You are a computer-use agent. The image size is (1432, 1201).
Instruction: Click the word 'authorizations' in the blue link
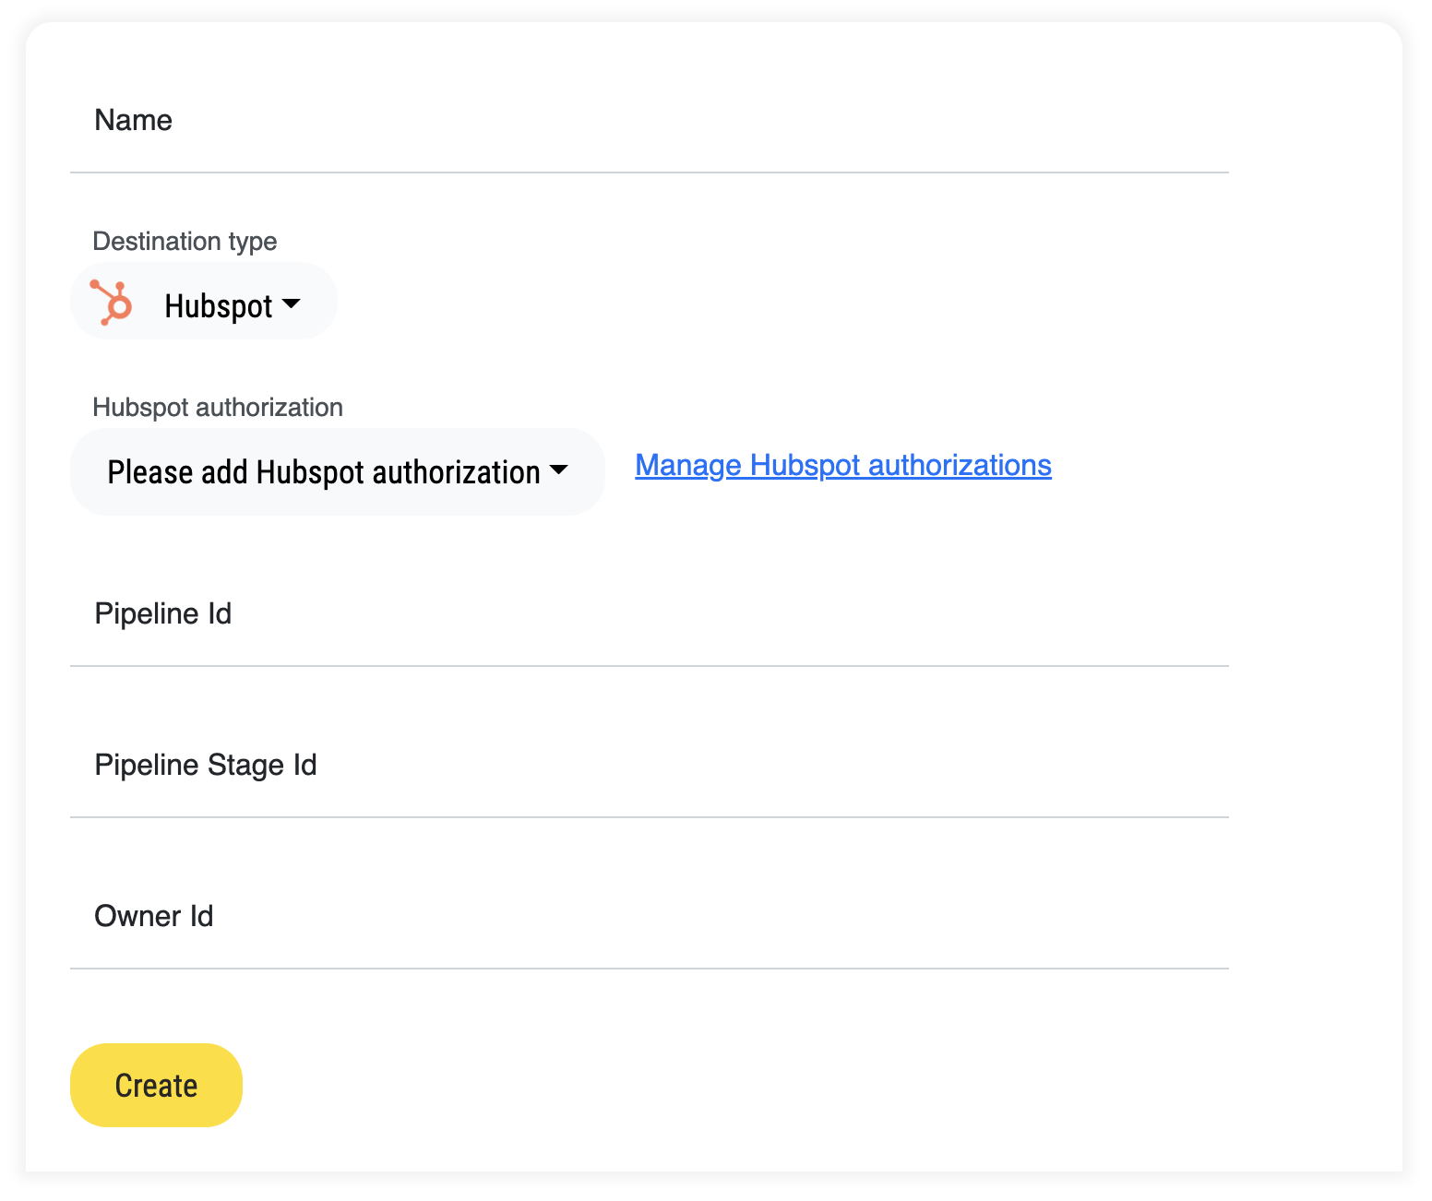tap(960, 466)
